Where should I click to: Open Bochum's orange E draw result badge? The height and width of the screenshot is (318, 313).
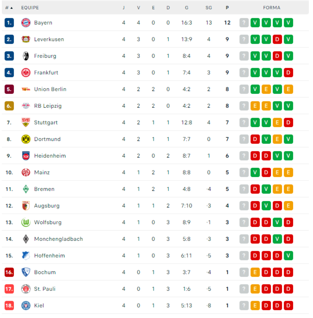click(x=255, y=272)
